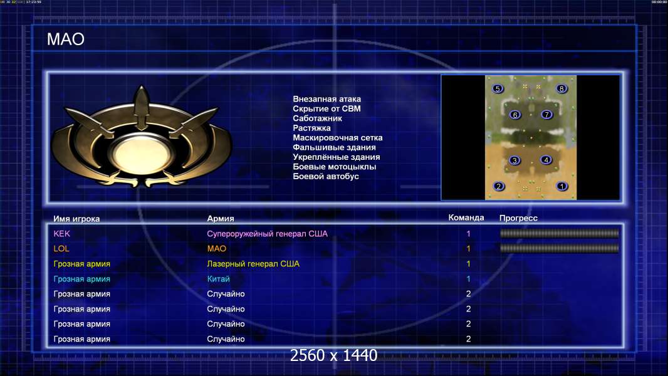This screenshot has width=668, height=376.
Task: Click the 'Армия' column header
Action: 220,219
